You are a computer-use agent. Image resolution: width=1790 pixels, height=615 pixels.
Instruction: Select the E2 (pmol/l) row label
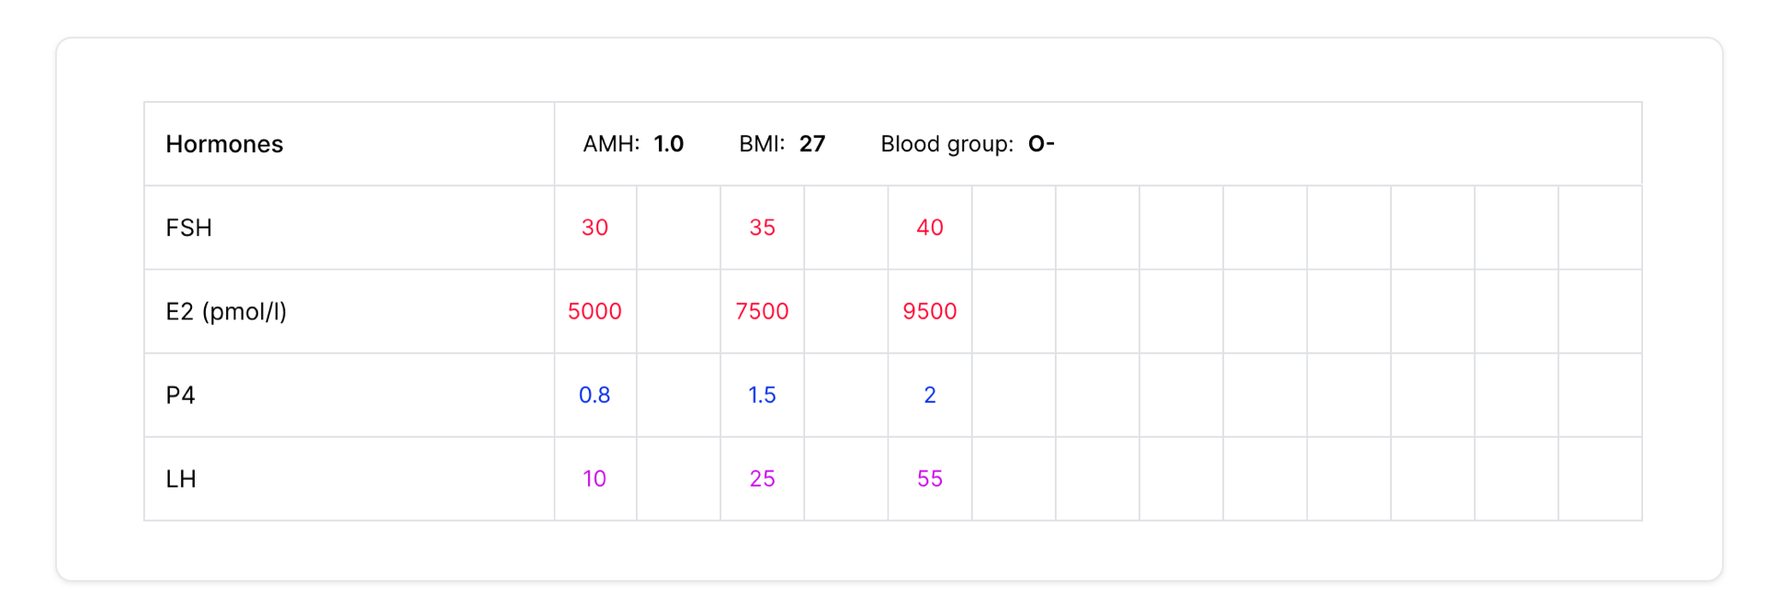click(226, 311)
